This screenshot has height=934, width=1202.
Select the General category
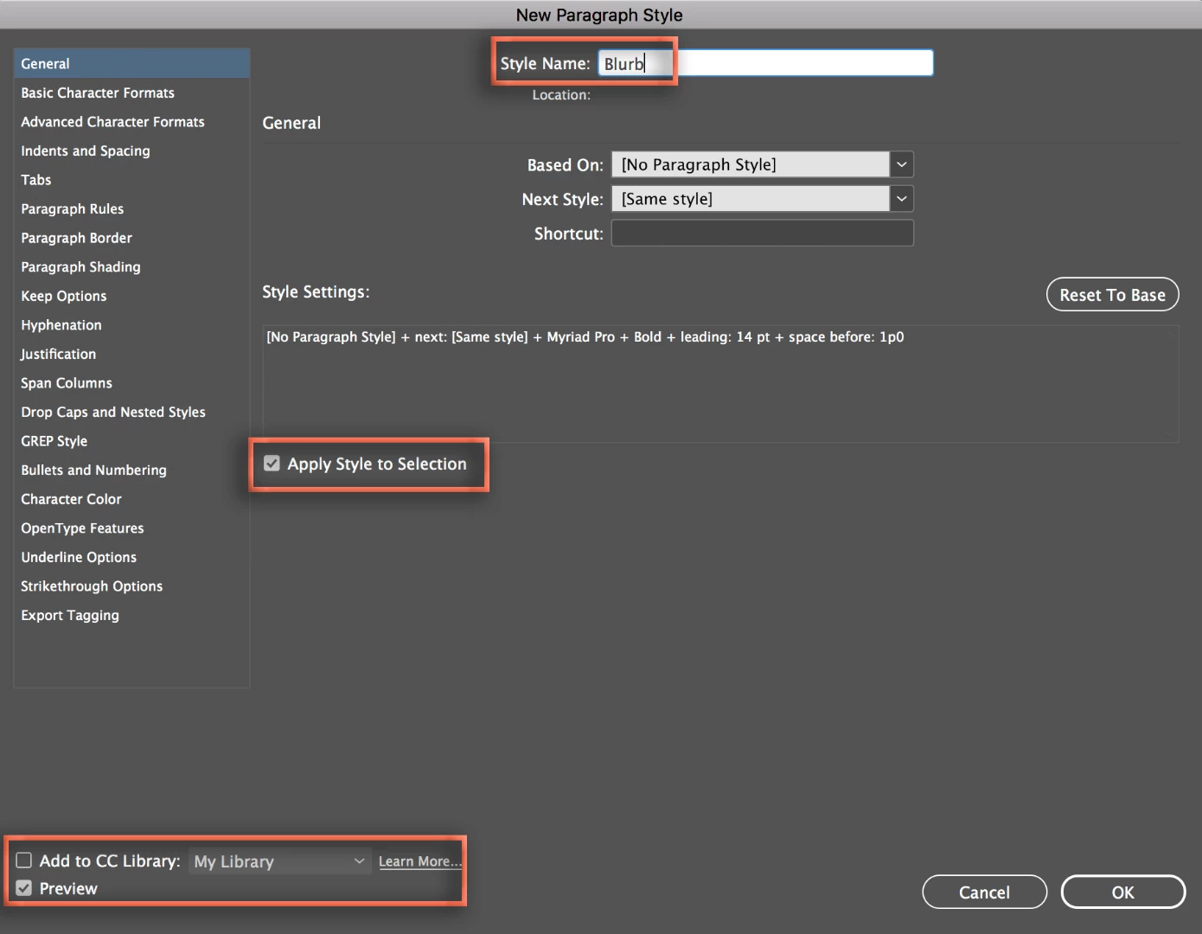point(131,63)
